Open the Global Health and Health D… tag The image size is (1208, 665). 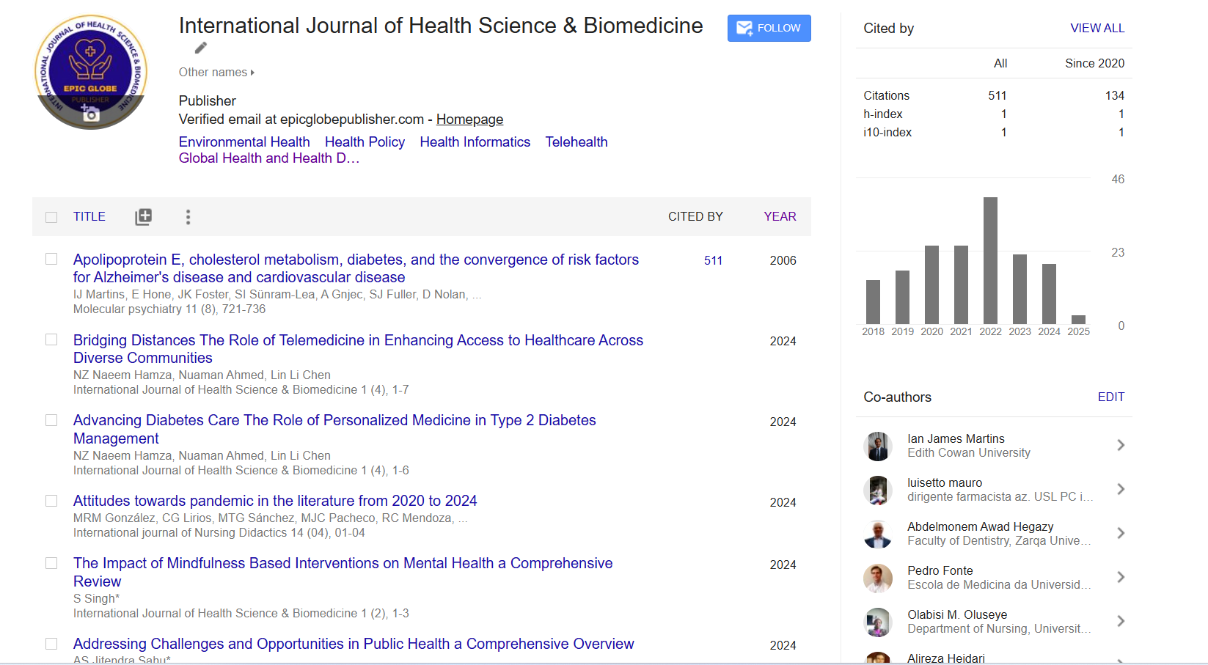tap(269, 158)
